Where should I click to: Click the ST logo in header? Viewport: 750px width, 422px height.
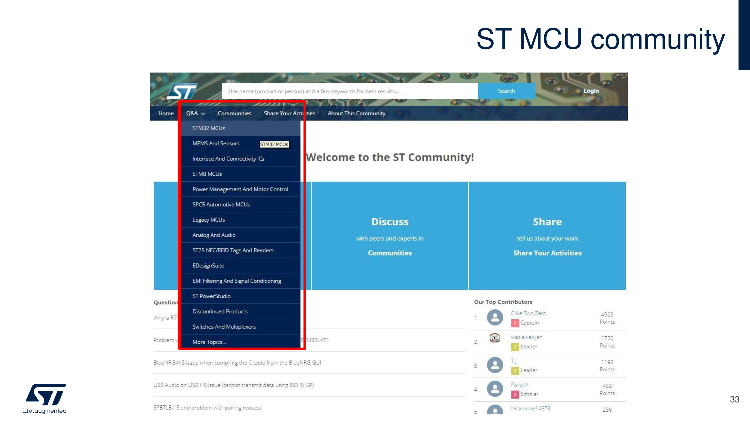[x=183, y=91]
